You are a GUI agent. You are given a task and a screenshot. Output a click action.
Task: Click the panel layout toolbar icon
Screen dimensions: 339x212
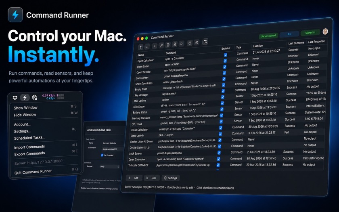(205, 42)
